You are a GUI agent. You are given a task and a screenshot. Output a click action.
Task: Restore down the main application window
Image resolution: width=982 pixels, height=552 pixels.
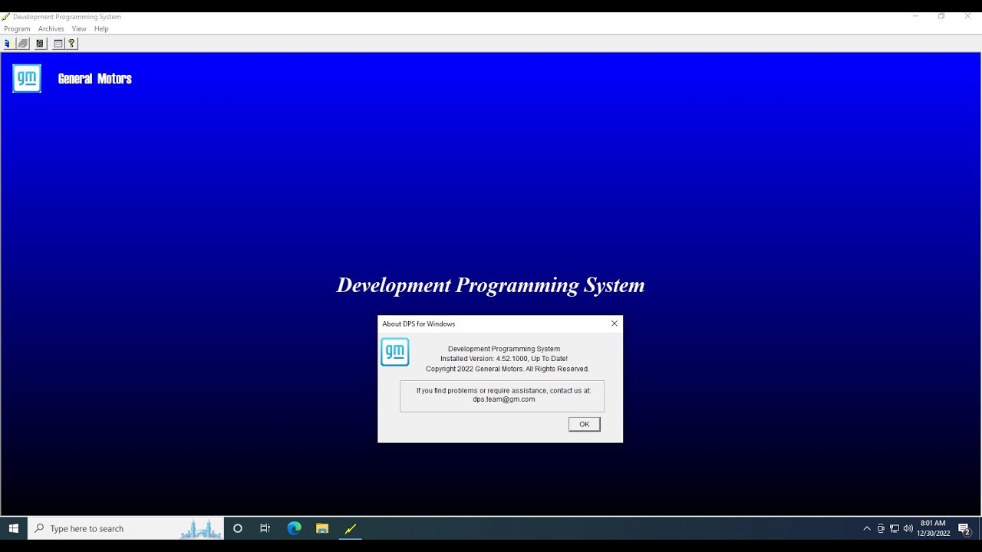941,16
